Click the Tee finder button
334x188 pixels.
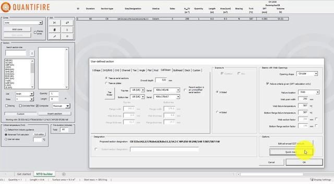(x=110, y=93)
